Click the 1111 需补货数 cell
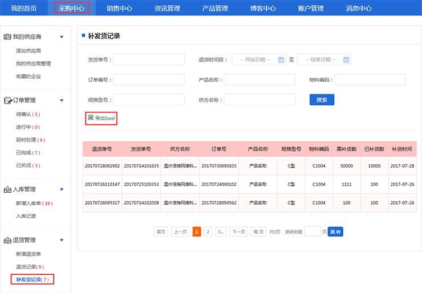Image resolution: width=422 pixels, height=293 pixels. coord(347,184)
